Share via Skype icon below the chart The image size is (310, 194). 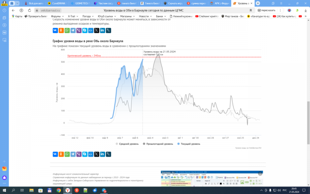[84, 154]
